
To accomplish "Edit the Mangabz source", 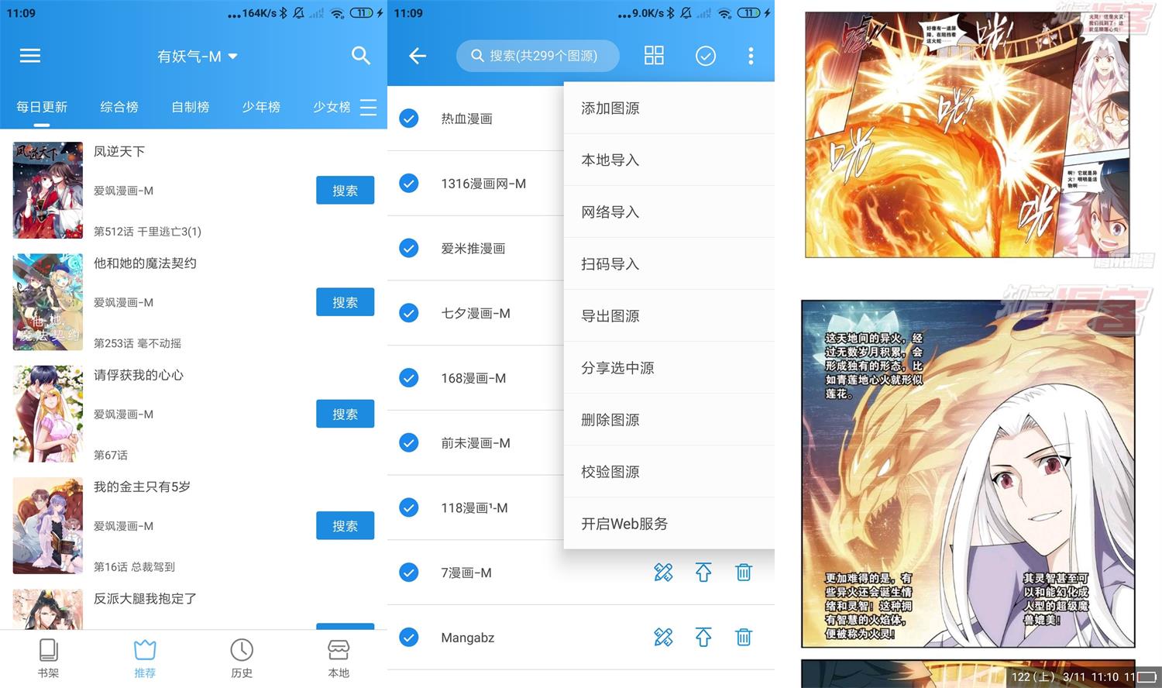I will tap(663, 637).
